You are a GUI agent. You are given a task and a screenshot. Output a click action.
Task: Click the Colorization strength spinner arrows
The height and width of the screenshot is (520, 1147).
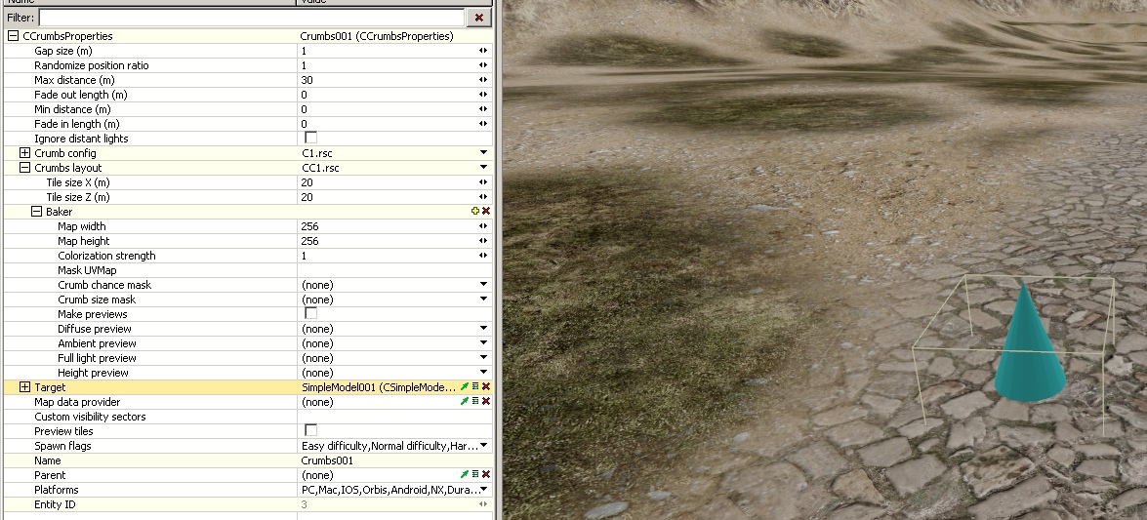pyautogui.click(x=483, y=256)
